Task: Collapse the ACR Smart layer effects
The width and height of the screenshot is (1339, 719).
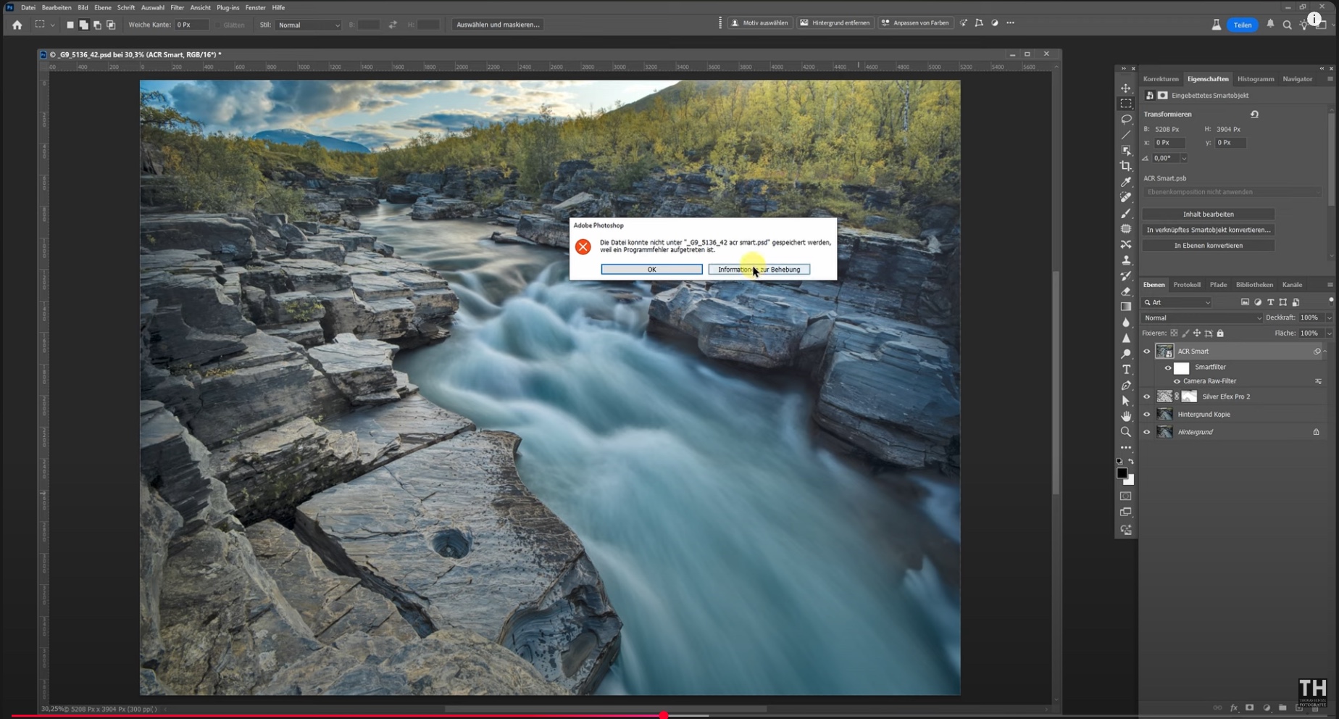Action: [x=1325, y=352]
